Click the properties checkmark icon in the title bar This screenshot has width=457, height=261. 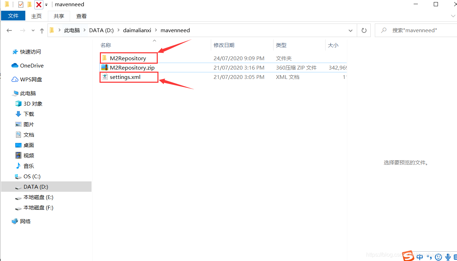click(21, 4)
